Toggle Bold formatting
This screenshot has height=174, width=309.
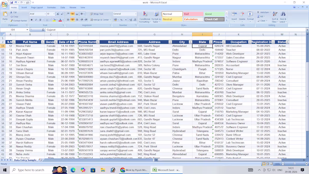click(x=31, y=20)
